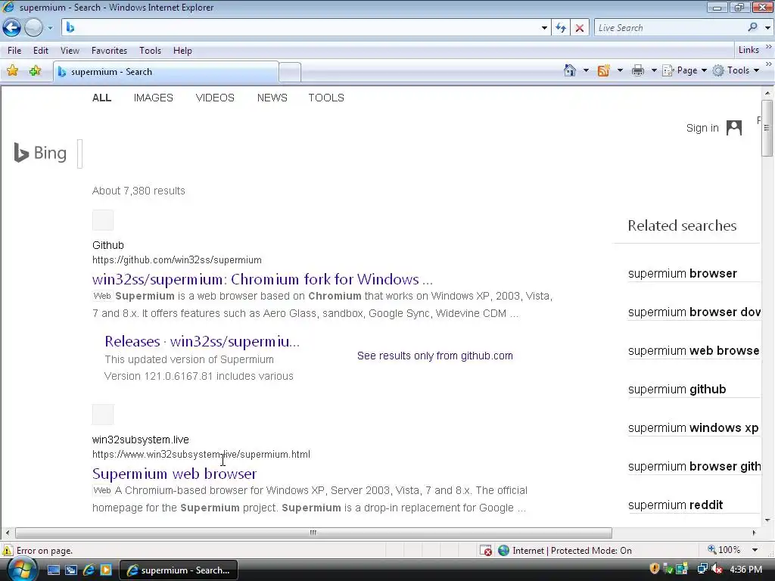
Task: Click the win32subsystem.live/supermium.html URL text
Action: pyautogui.click(x=201, y=455)
